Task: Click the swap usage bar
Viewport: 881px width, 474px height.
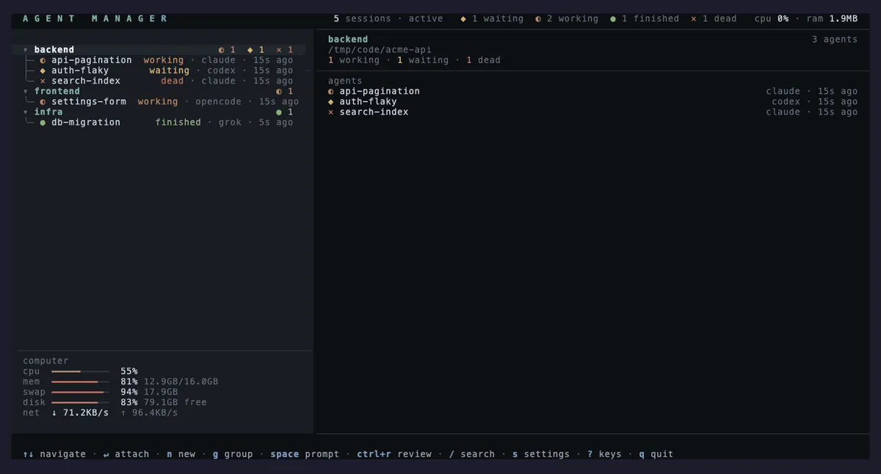Action: (x=80, y=392)
